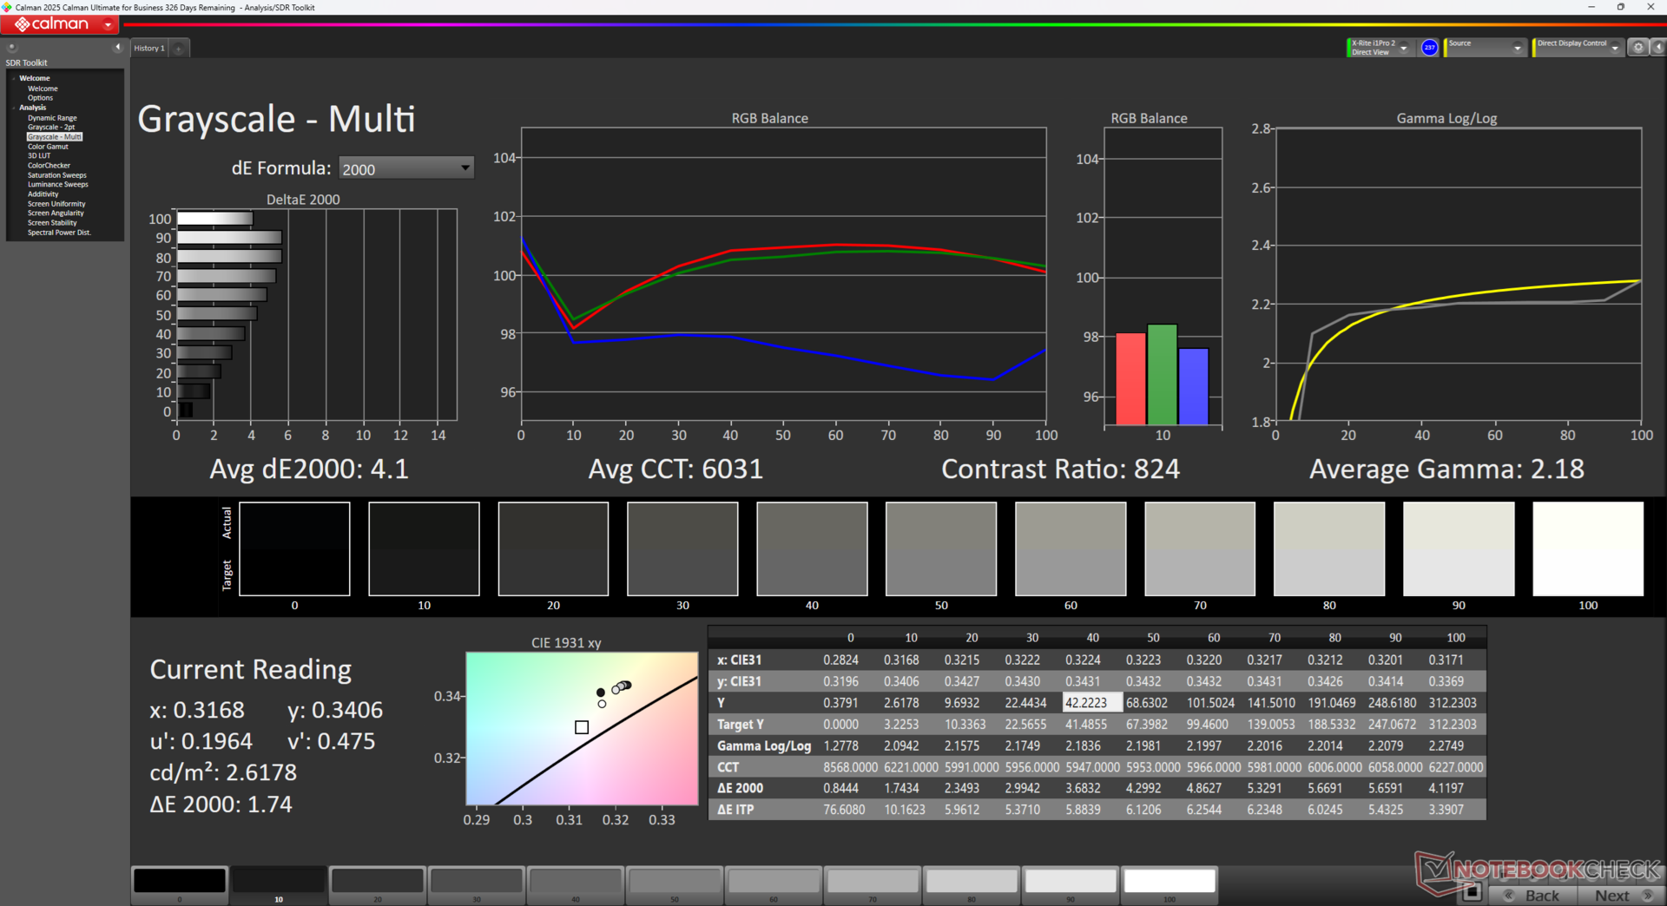Open Grayscale - 2pt analysis
The height and width of the screenshot is (906, 1667).
[x=51, y=128]
